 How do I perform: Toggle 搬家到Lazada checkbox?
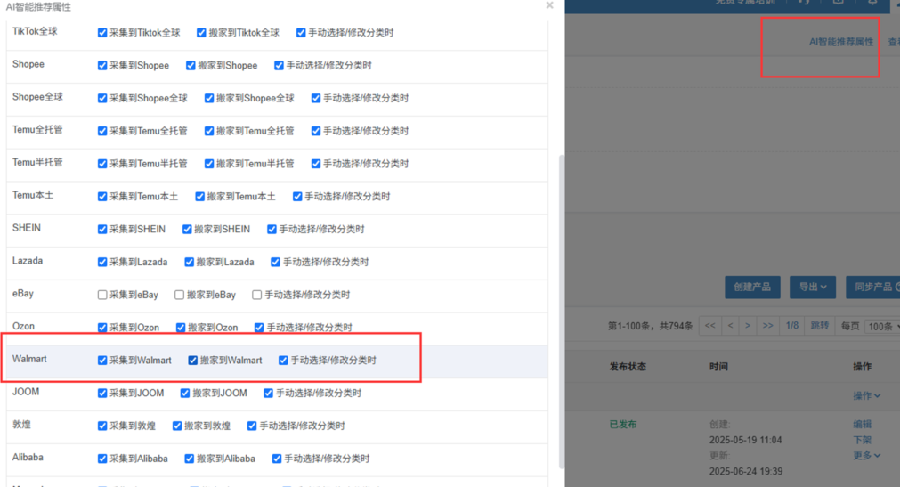coord(189,262)
